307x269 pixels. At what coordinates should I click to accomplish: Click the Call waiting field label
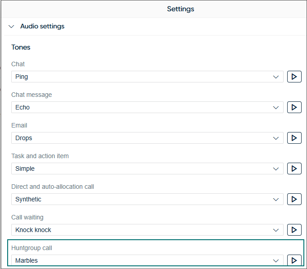click(x=27, y=217)
